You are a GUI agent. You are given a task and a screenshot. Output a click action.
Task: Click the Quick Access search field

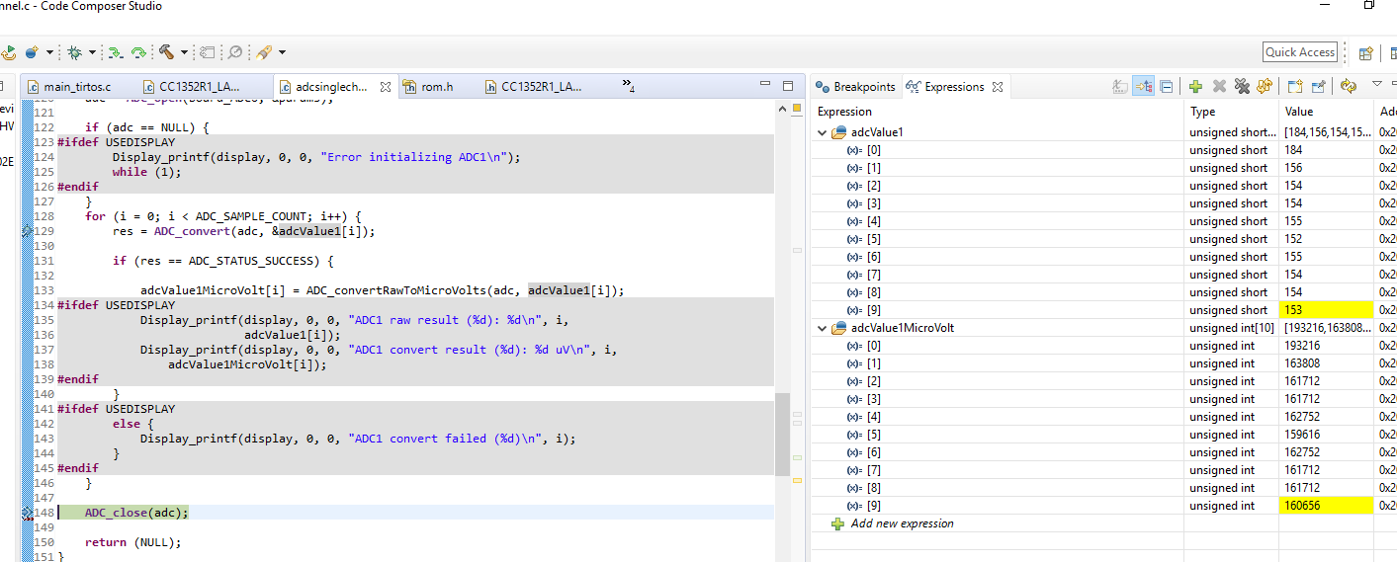pos(1300,52)
